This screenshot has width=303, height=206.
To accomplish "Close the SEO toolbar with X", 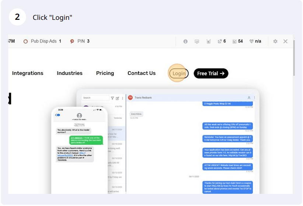I will tap(285, 41).
